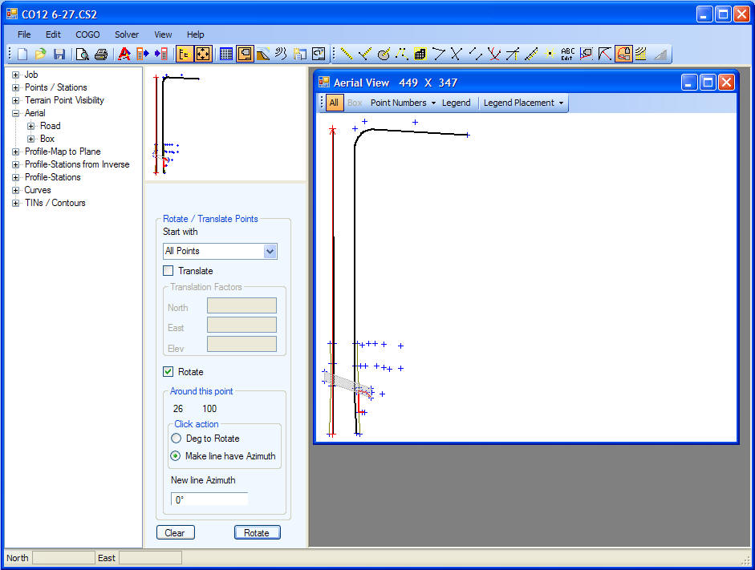The image size is (755, 570).
Task: Click the yellow contour grid icon
Action: (x=641, y=54)
